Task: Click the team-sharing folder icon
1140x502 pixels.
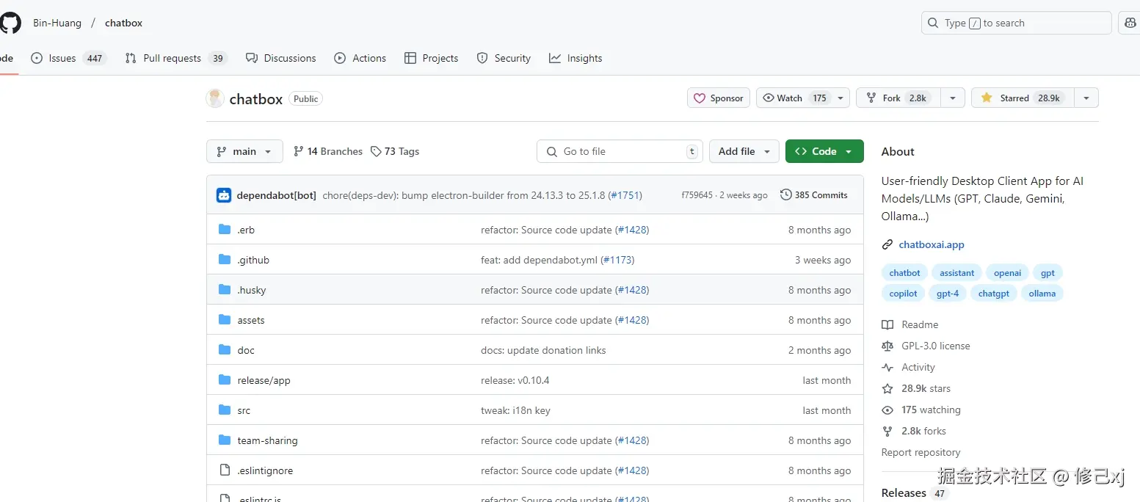Action: click(x=225, y=440)
